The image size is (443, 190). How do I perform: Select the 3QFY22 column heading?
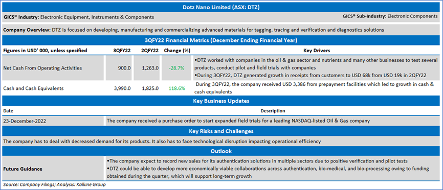122,51
